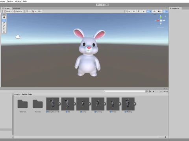Viewport: 189px width, 141px height.
Task: Select the cloud object in the scene
Action: 18,37
